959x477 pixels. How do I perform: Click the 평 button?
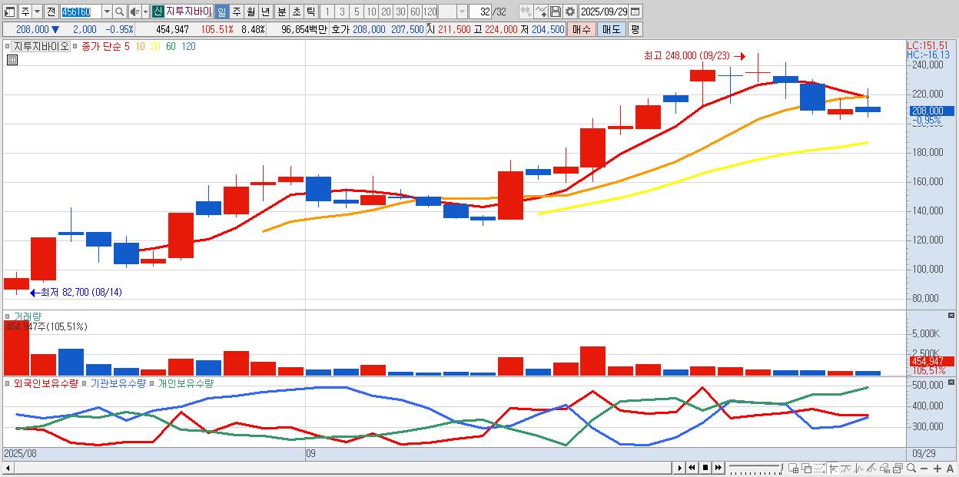pos(635,29)
